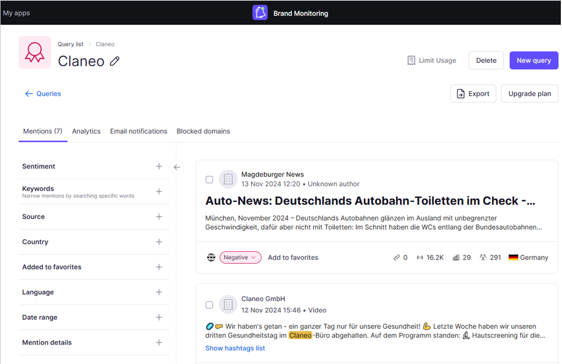
Task: Open the Auto-News Autobahn-Toiletten article title
Action: point(370,201)
